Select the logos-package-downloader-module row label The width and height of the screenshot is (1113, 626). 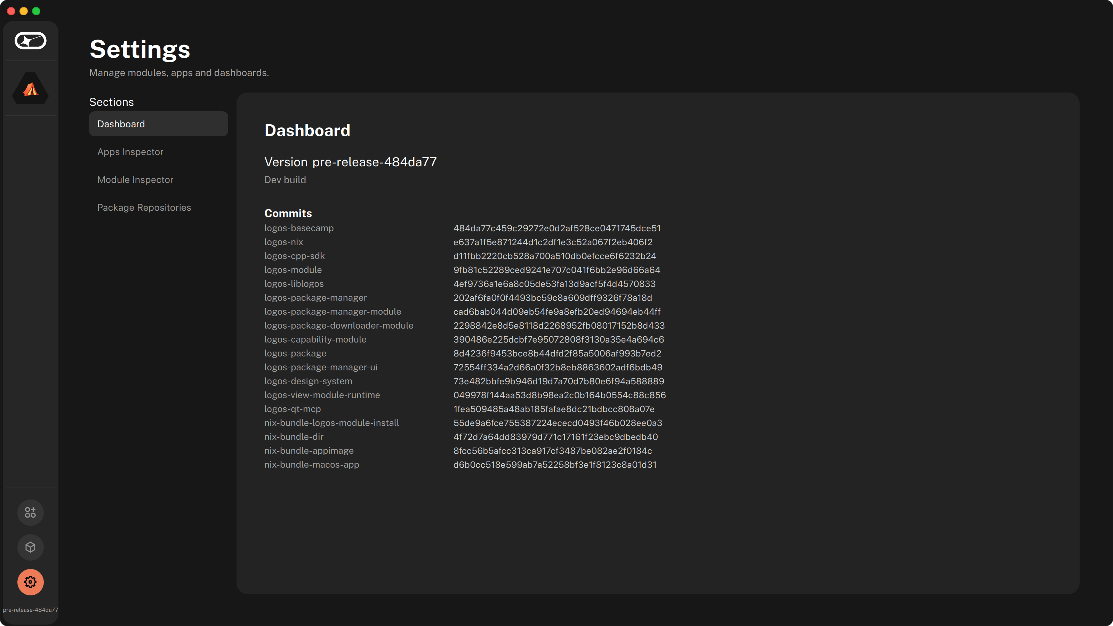coord(339,325)
